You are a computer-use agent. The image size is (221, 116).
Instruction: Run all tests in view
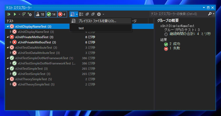9,14
